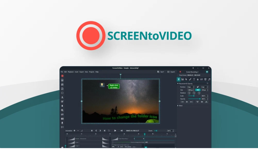258x158 pixels.
Task: Select the insert video file tool
Action: coord(62,84)
